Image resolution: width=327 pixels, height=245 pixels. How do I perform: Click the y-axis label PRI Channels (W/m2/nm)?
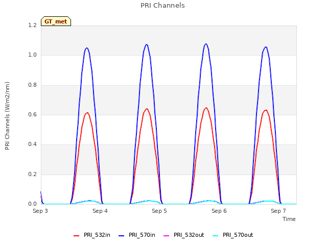click(x=7, y=116)
